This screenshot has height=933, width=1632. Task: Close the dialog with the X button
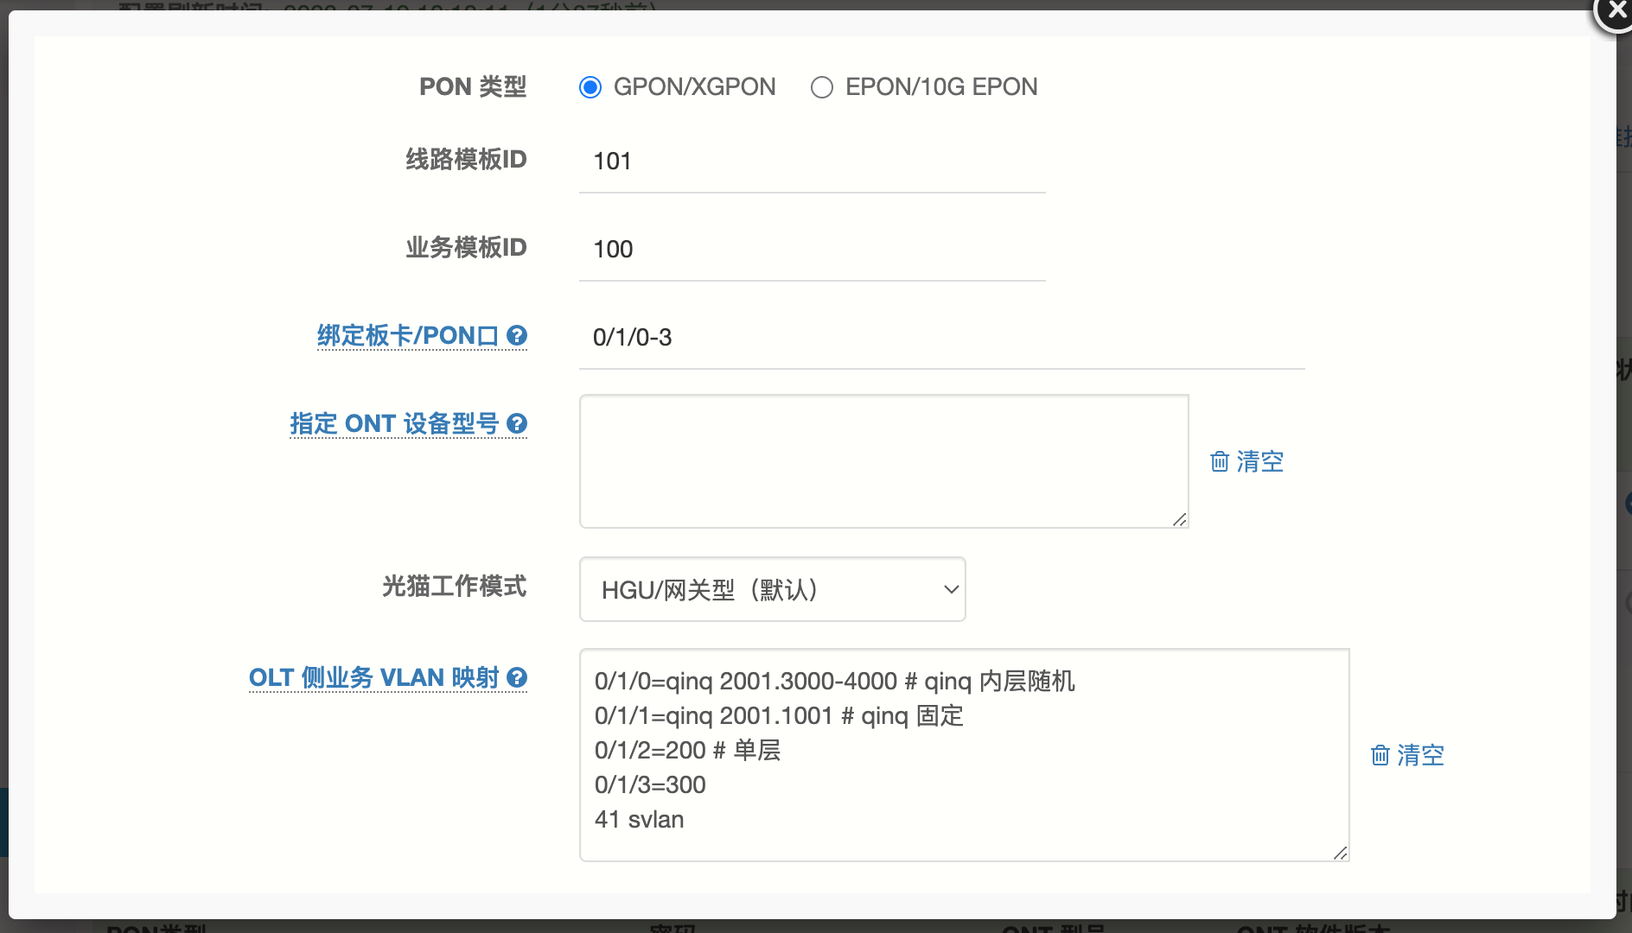tap(1615, 12)
